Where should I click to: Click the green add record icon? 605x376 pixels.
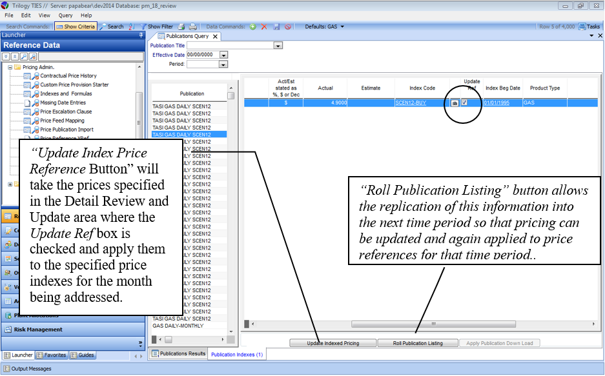pos(253,26)
